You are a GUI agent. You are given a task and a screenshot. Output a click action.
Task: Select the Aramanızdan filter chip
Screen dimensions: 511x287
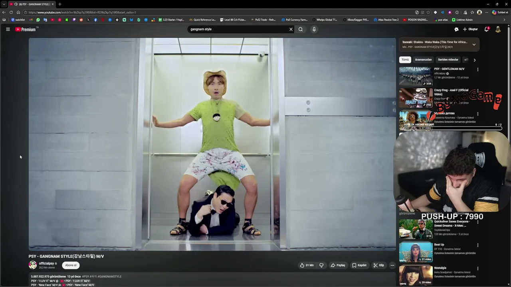click(423, 60)
